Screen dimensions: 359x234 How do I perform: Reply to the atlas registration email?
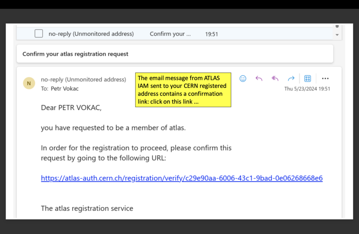pyautogui.click(x=259, y=79)
